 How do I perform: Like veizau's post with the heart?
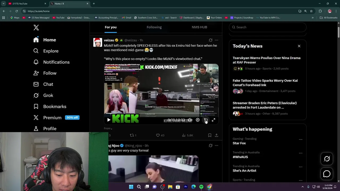[160, 135]
